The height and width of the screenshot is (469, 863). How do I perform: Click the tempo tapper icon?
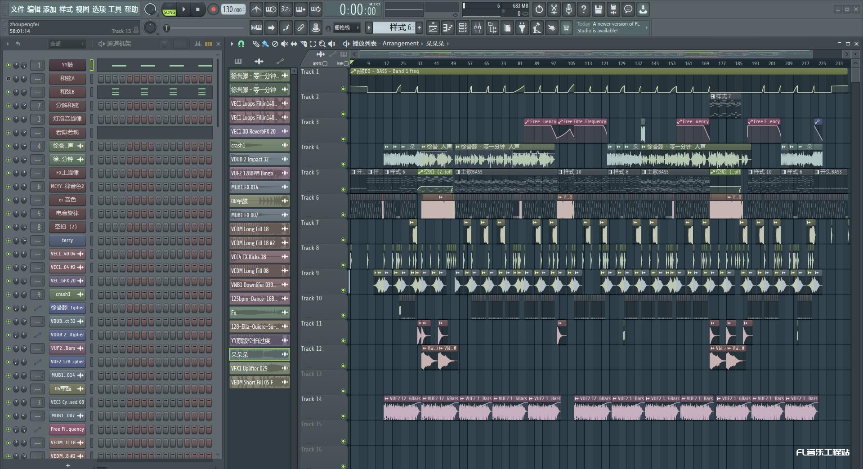point(537,28)
